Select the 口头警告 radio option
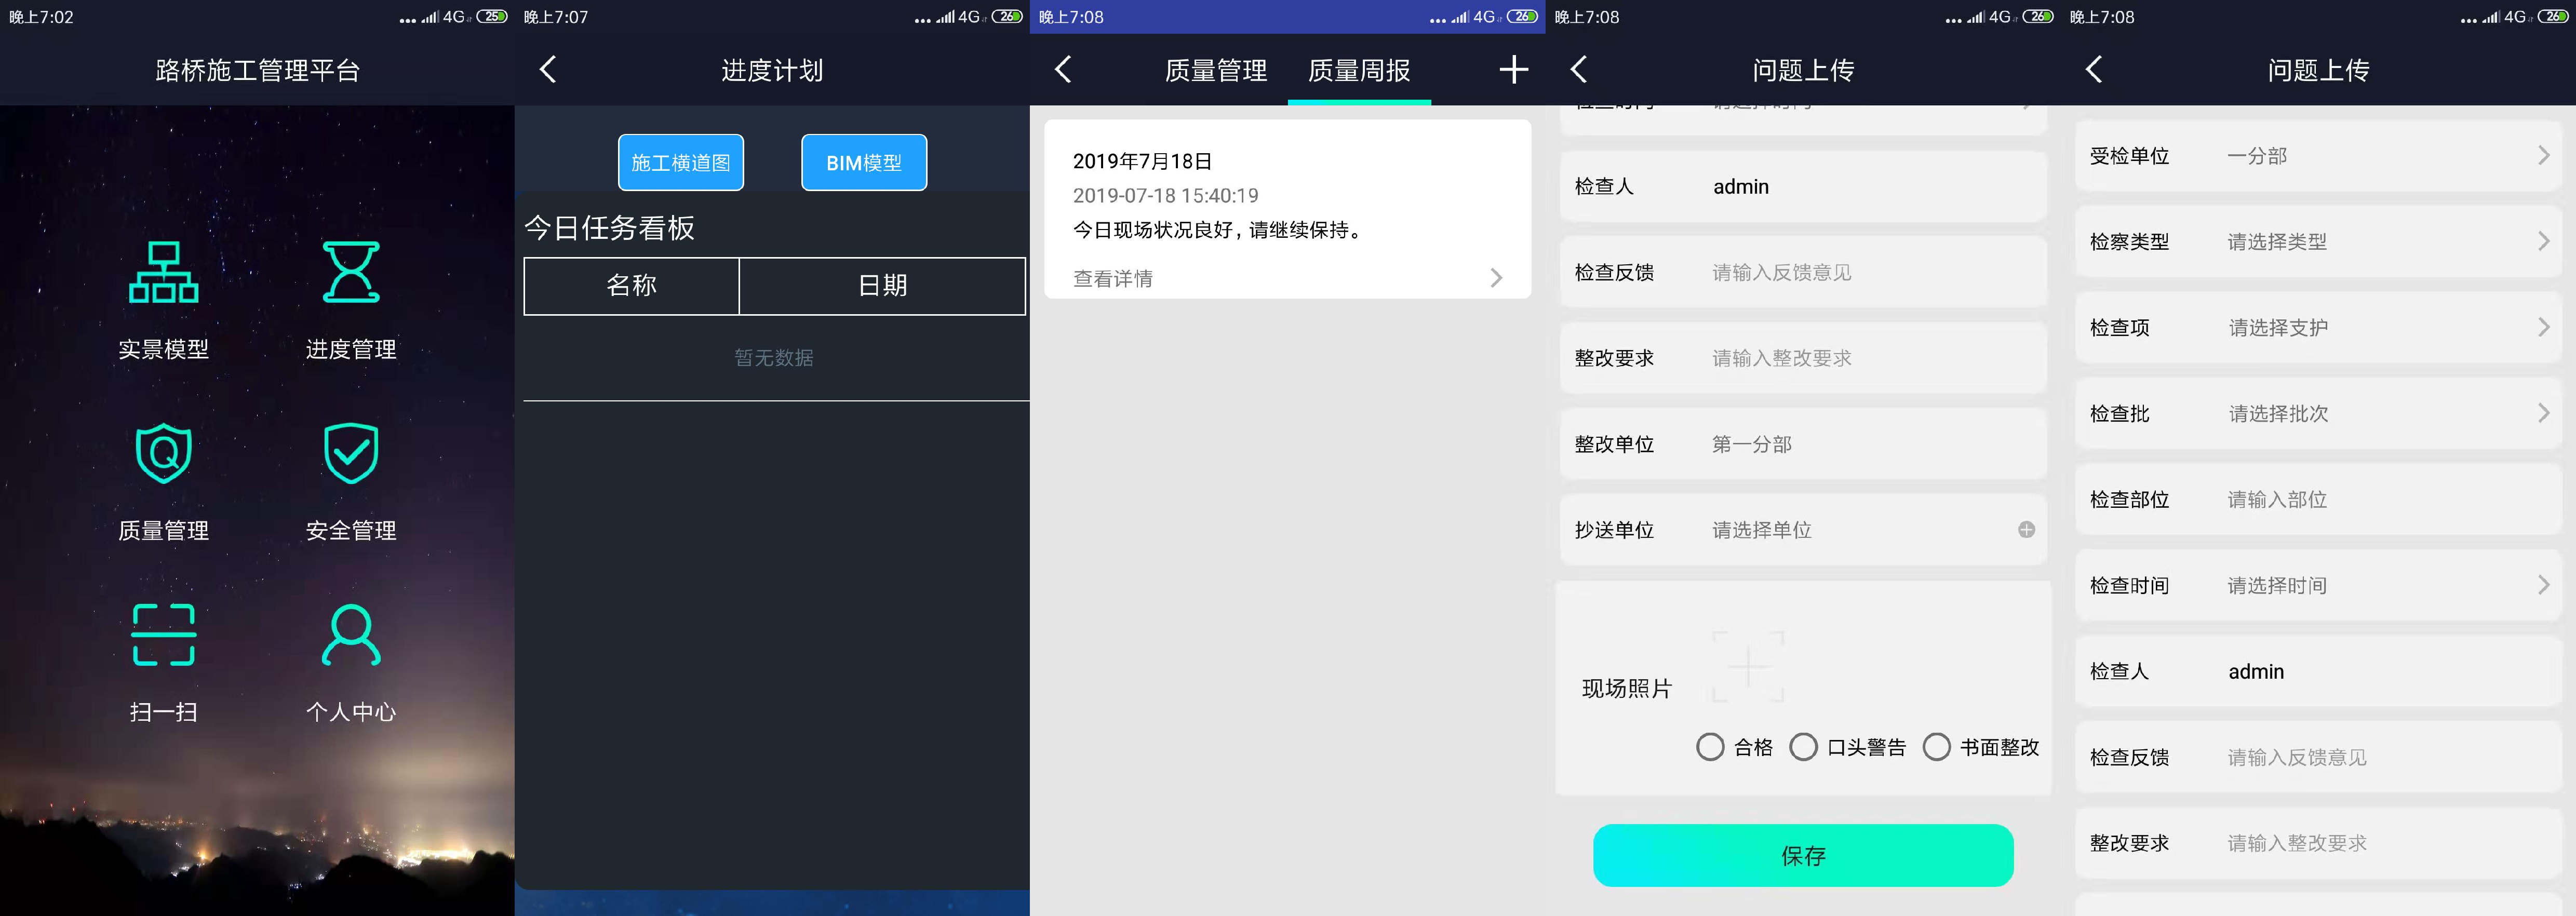Viewport: 2576px width, 916px height. (x=1803, y=747)
